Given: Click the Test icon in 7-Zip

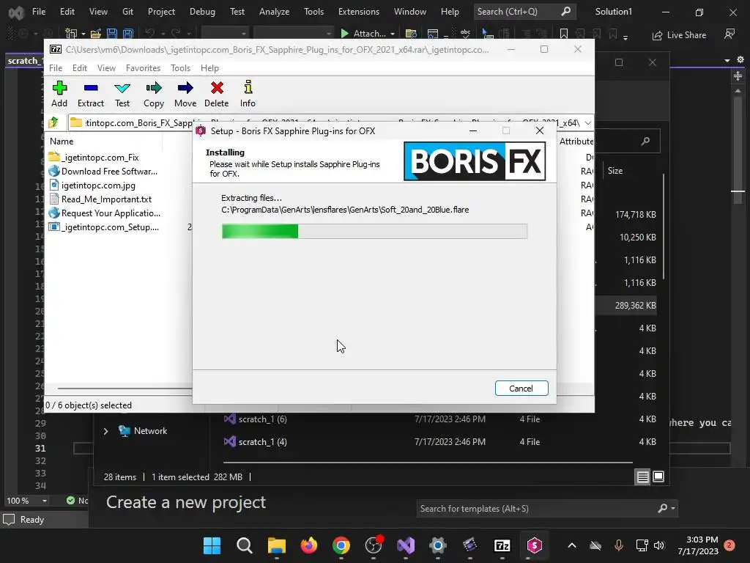Looking at the screenshot, I should [122, 94].
